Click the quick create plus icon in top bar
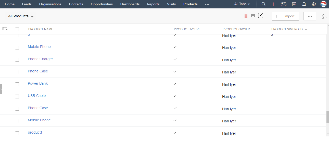329x141 pixels. tap(273, 4)
